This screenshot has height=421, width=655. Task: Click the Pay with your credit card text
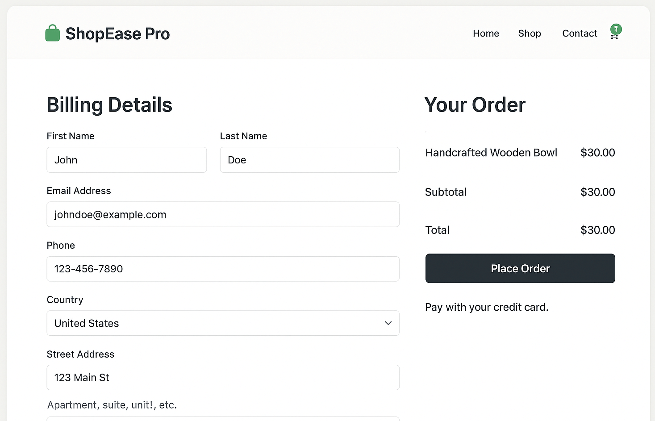click(487, 307)
